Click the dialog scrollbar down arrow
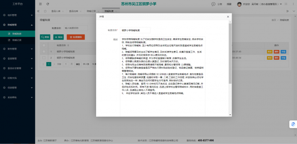Viewport: 297px width, 144px height. 230,115
